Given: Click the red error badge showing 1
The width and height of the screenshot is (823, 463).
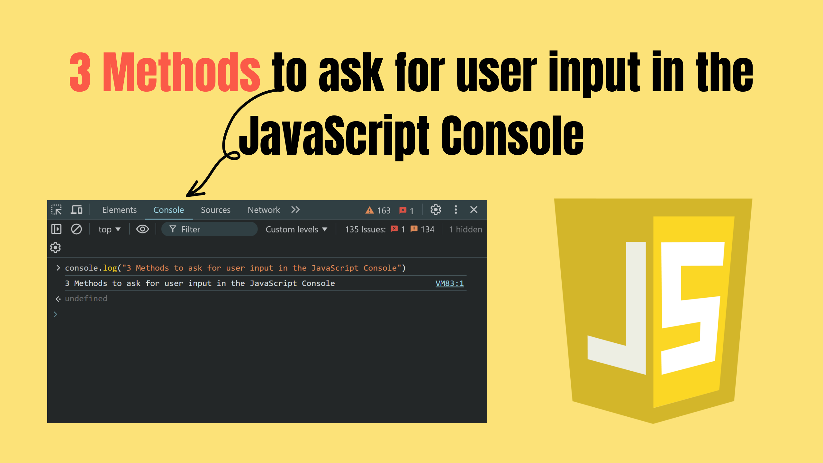Looking at the screenshot, I should coord(406,211).
